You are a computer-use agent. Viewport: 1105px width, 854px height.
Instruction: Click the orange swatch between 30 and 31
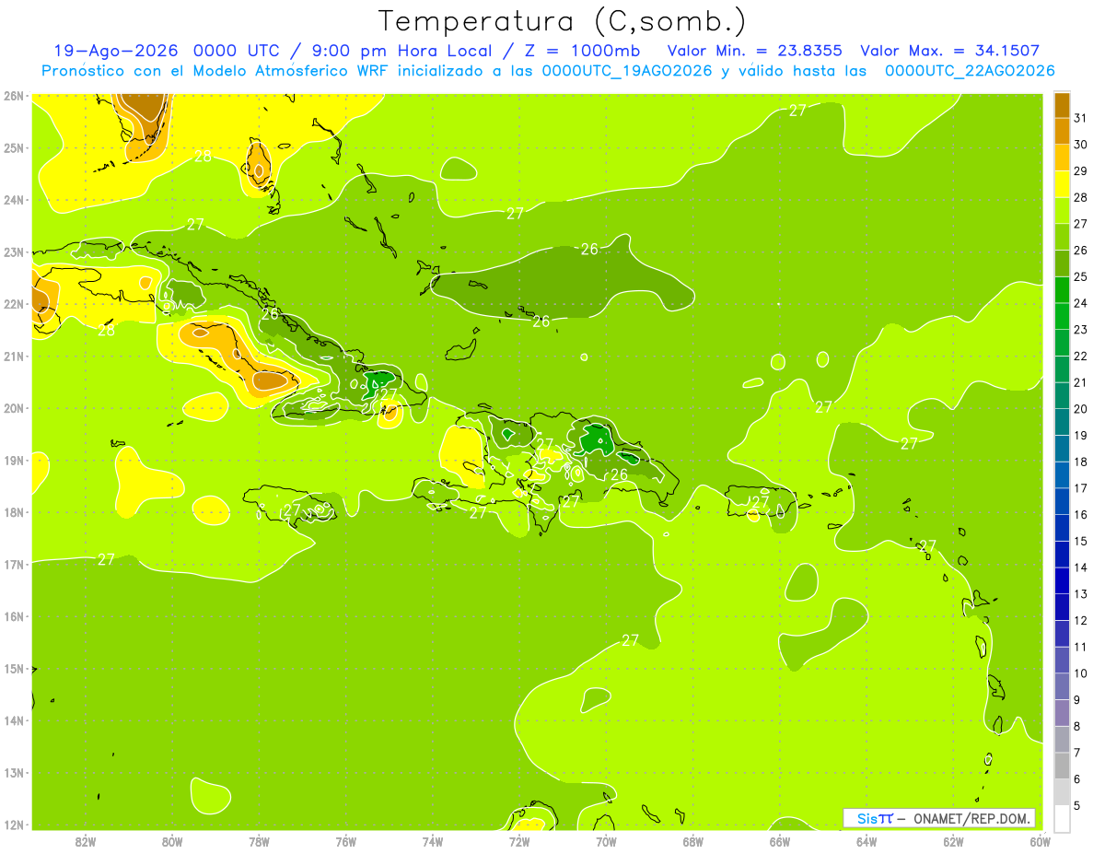(1062, 132)
